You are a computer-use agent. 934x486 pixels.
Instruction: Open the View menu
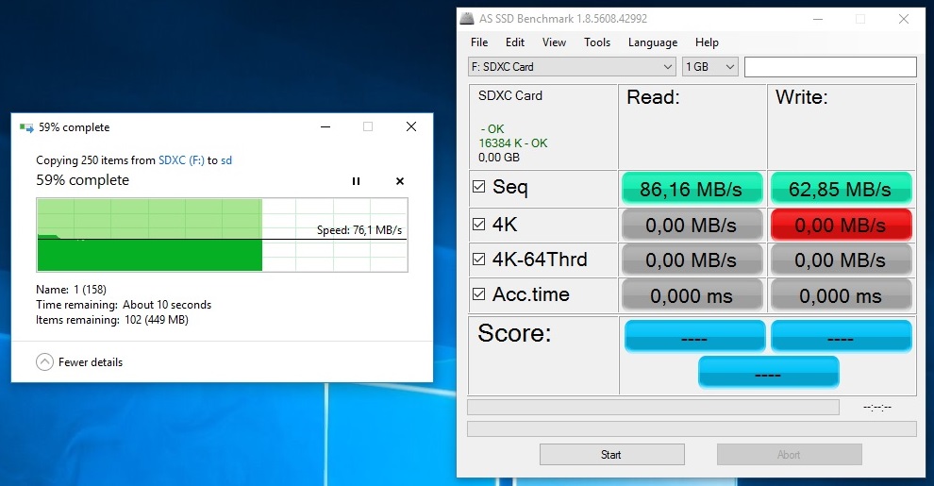554,42
